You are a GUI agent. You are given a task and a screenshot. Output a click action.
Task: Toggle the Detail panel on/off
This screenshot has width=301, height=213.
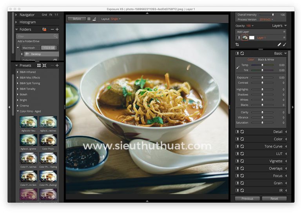pos(237,132)
